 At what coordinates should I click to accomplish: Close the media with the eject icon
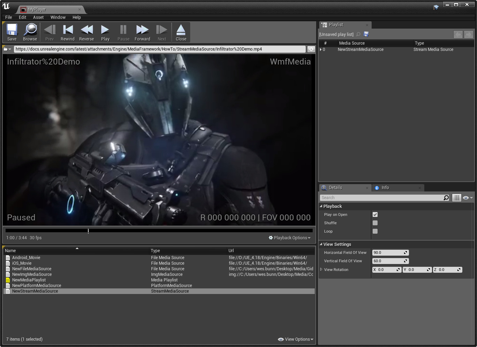point(181,32)
